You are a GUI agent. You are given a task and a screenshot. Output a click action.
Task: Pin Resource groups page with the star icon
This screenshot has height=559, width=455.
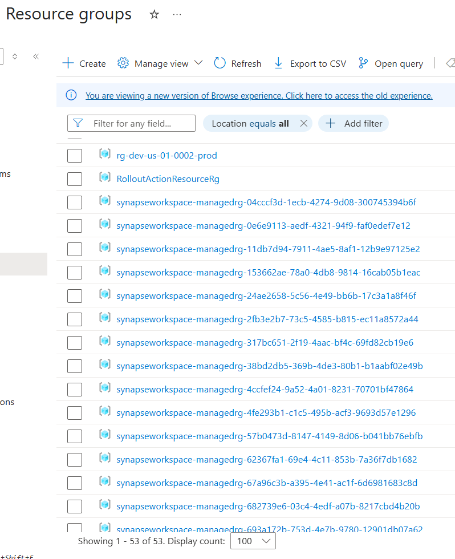(155, 15)
